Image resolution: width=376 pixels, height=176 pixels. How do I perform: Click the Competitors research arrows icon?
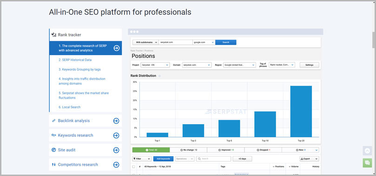54,164
